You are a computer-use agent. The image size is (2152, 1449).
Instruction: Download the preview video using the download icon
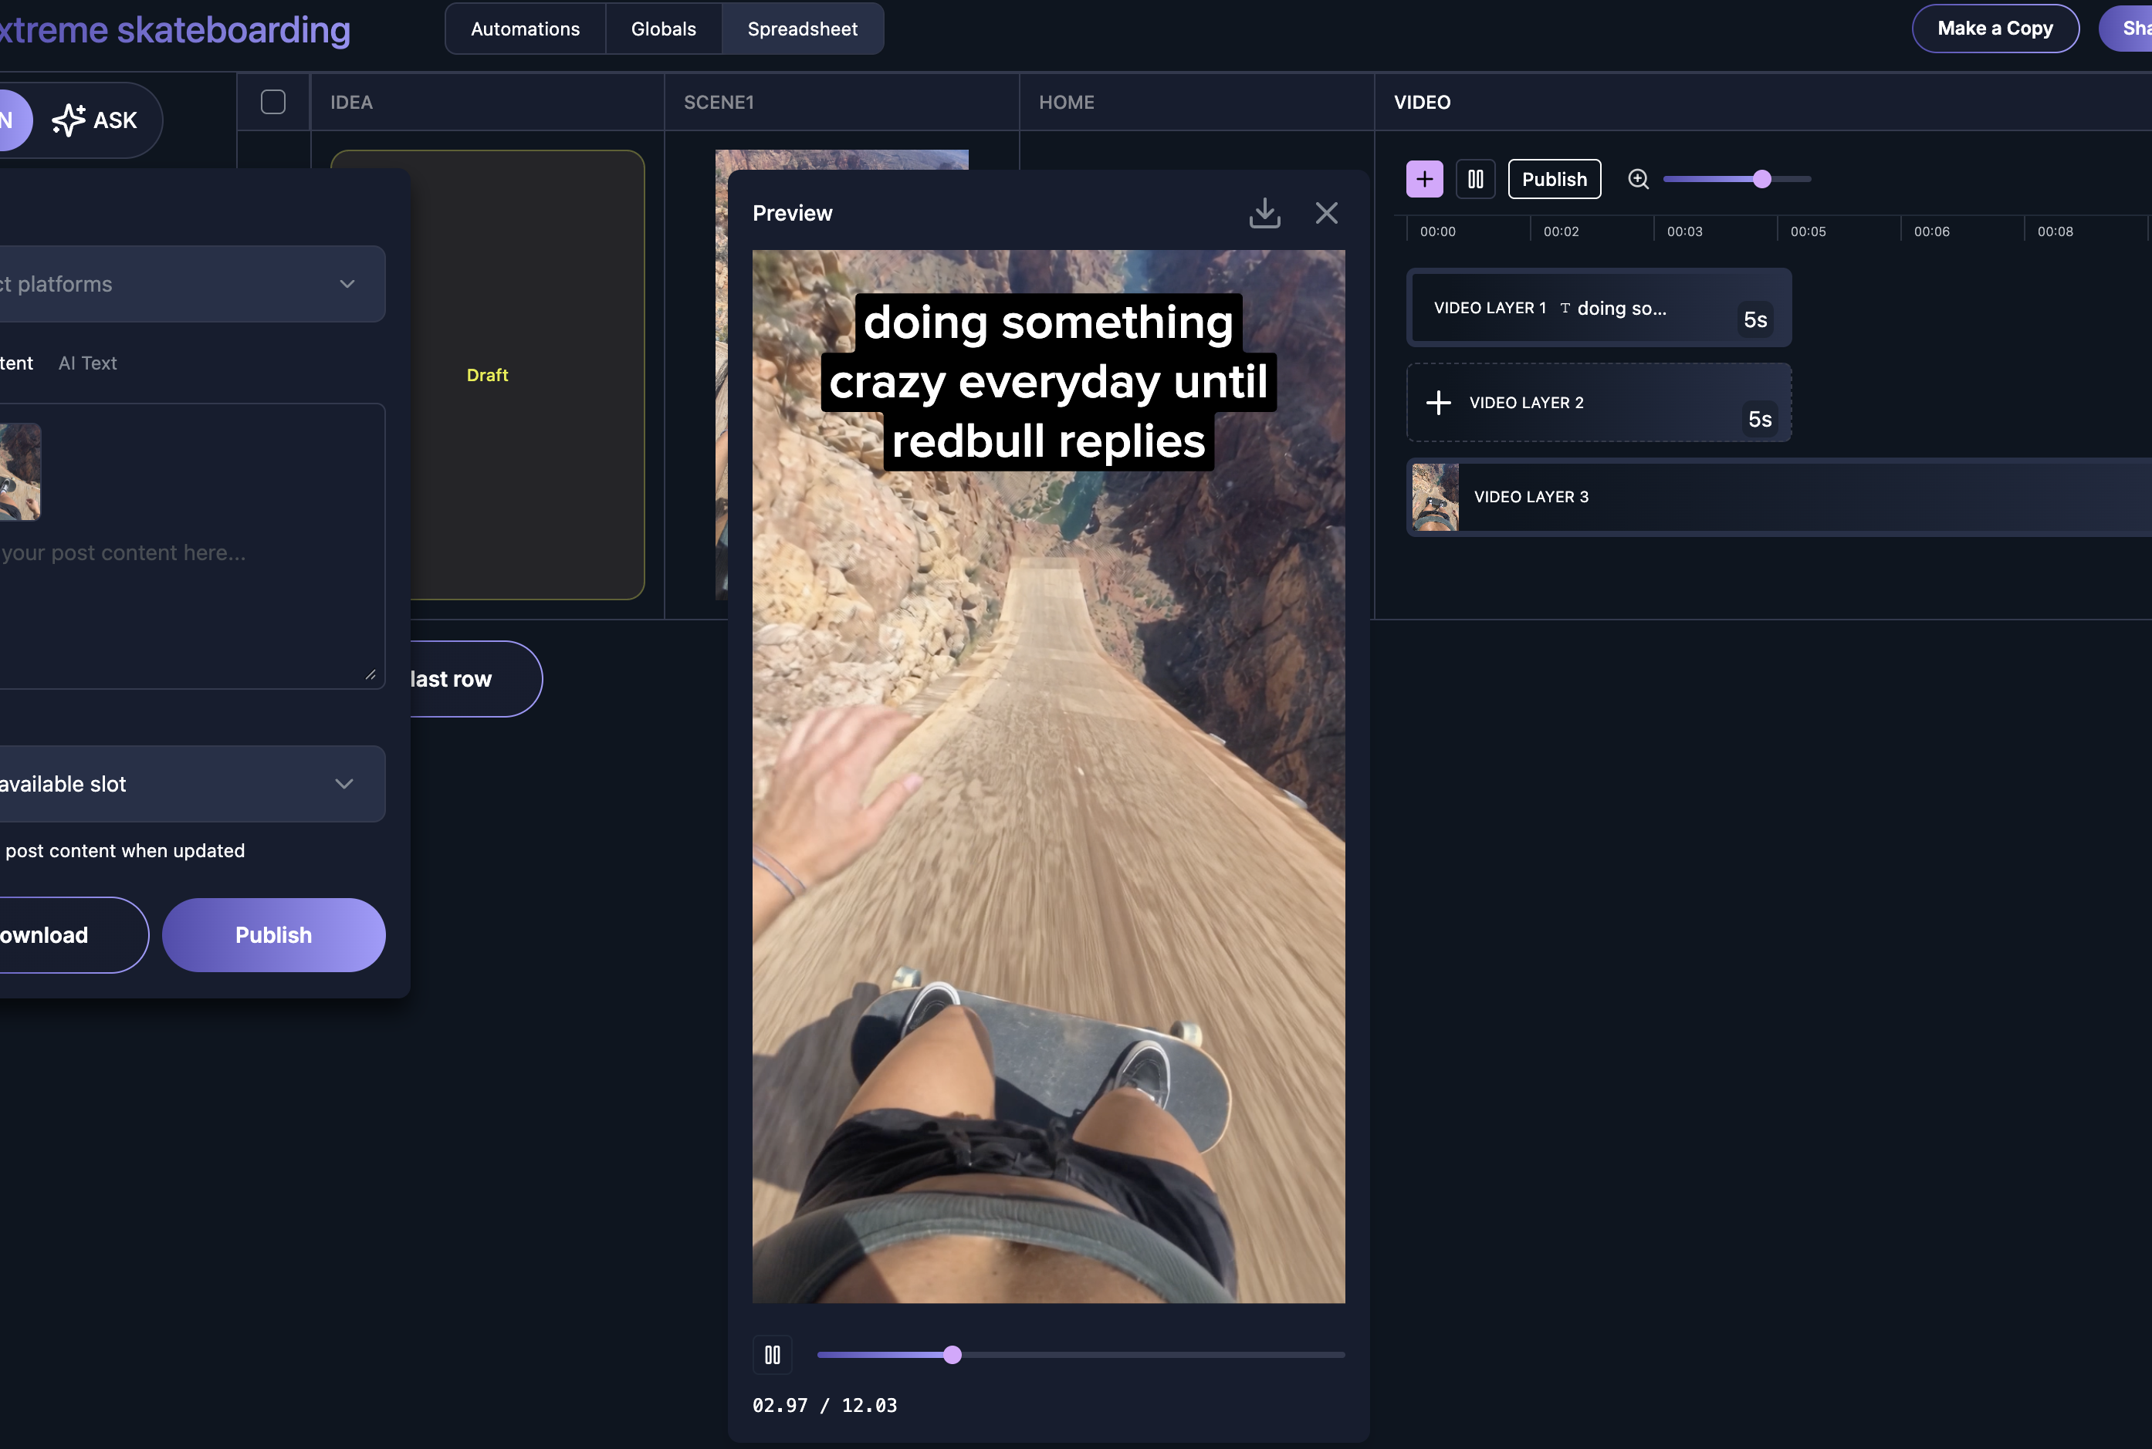1264,212
